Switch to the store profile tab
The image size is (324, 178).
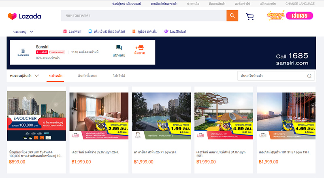119,75
